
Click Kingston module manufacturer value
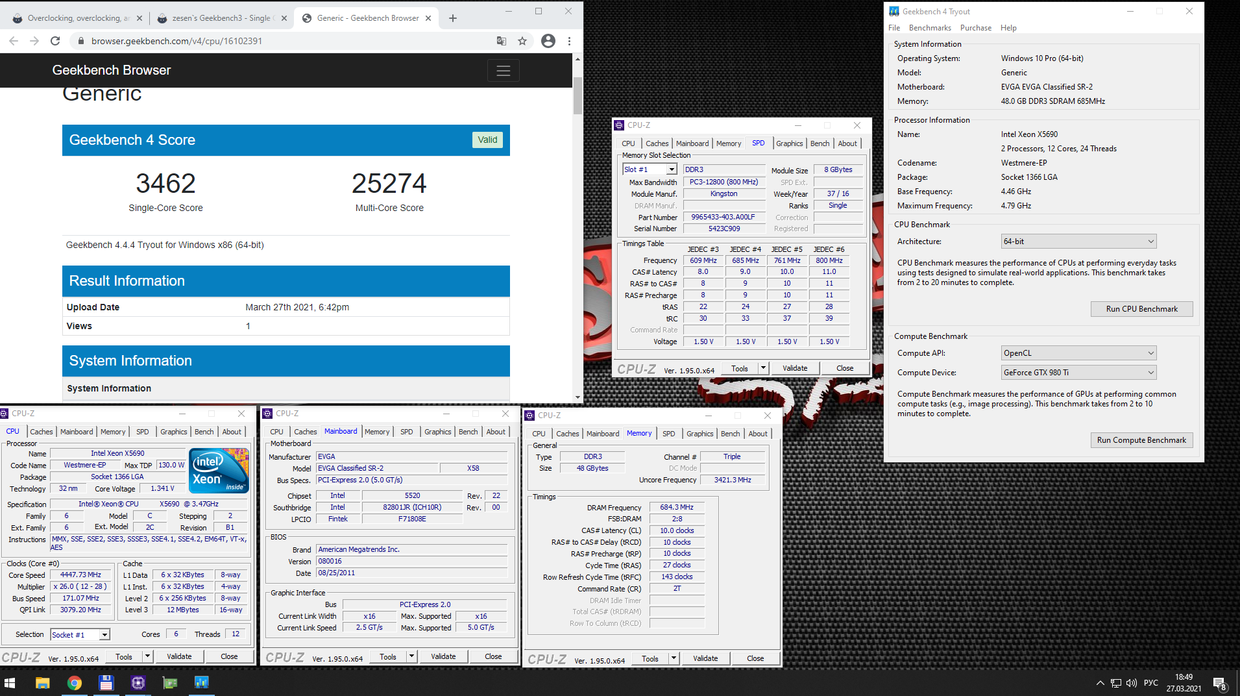point(723,193)
